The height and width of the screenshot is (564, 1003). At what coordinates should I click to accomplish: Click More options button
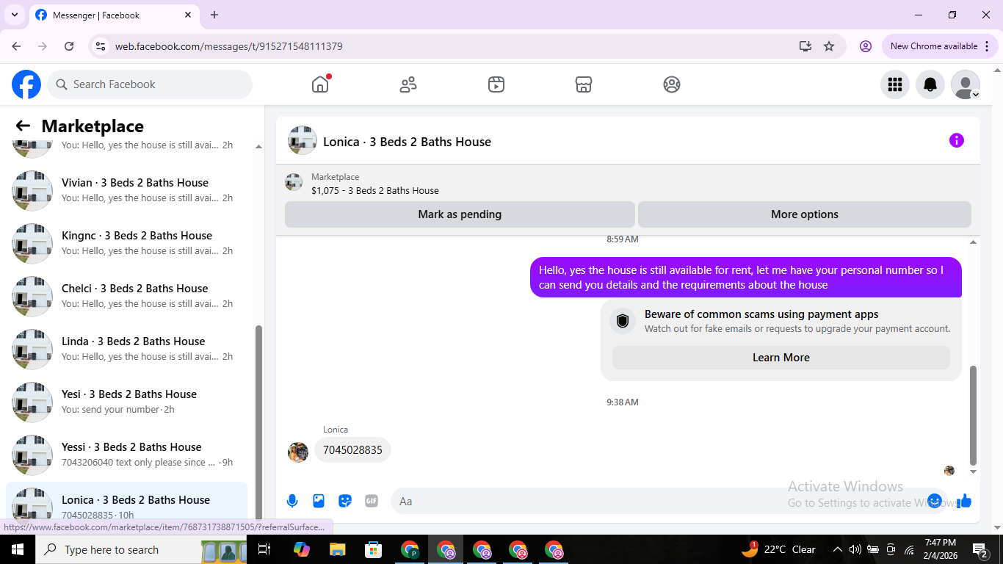click(805, 214)
